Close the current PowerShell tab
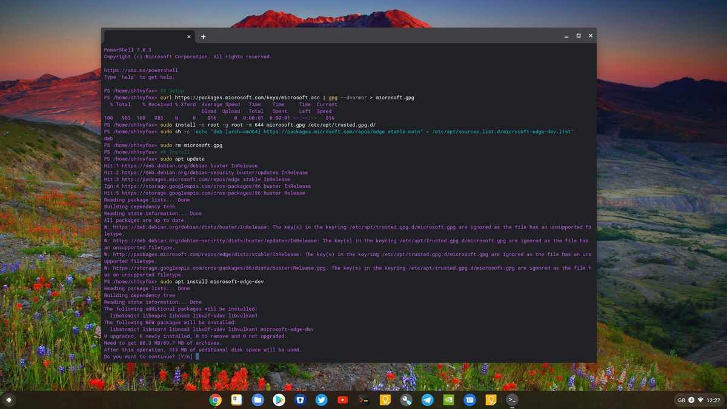Screen dimensions: 727x409 [188, 36]
